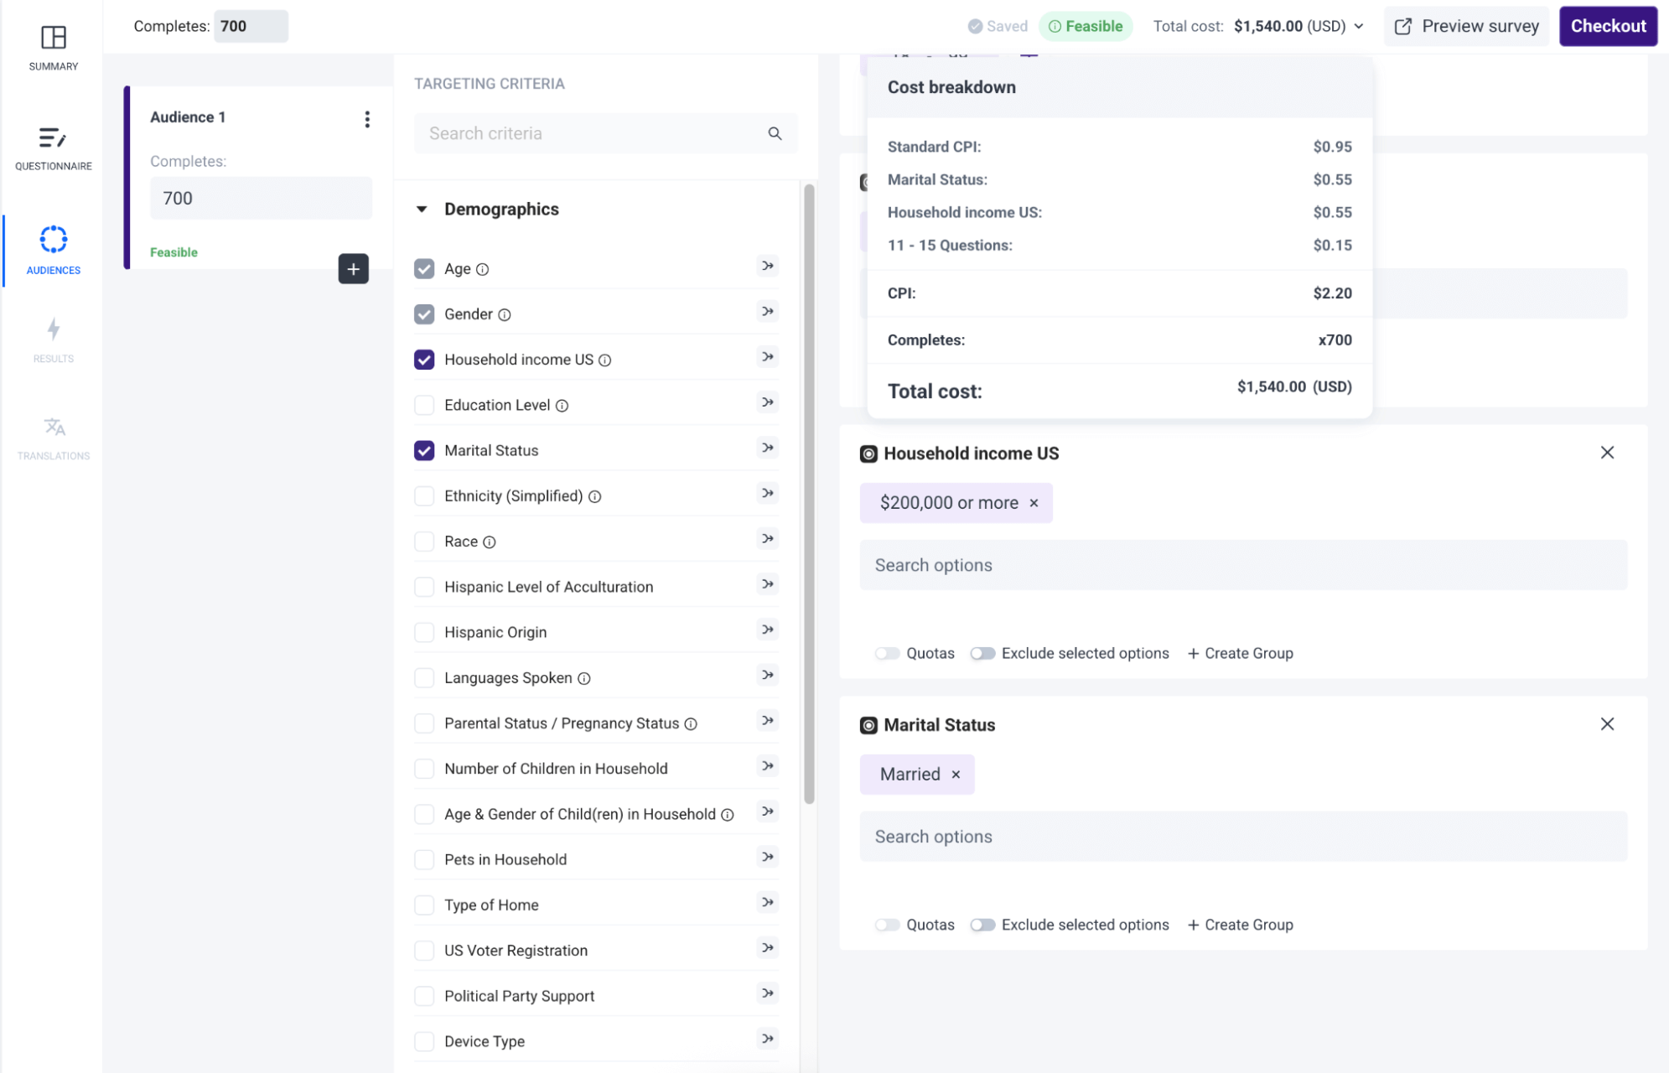This screenshot has width=1669, height=1073.
Task: Close the Household income US criteria card
Action: (1606, 453)
